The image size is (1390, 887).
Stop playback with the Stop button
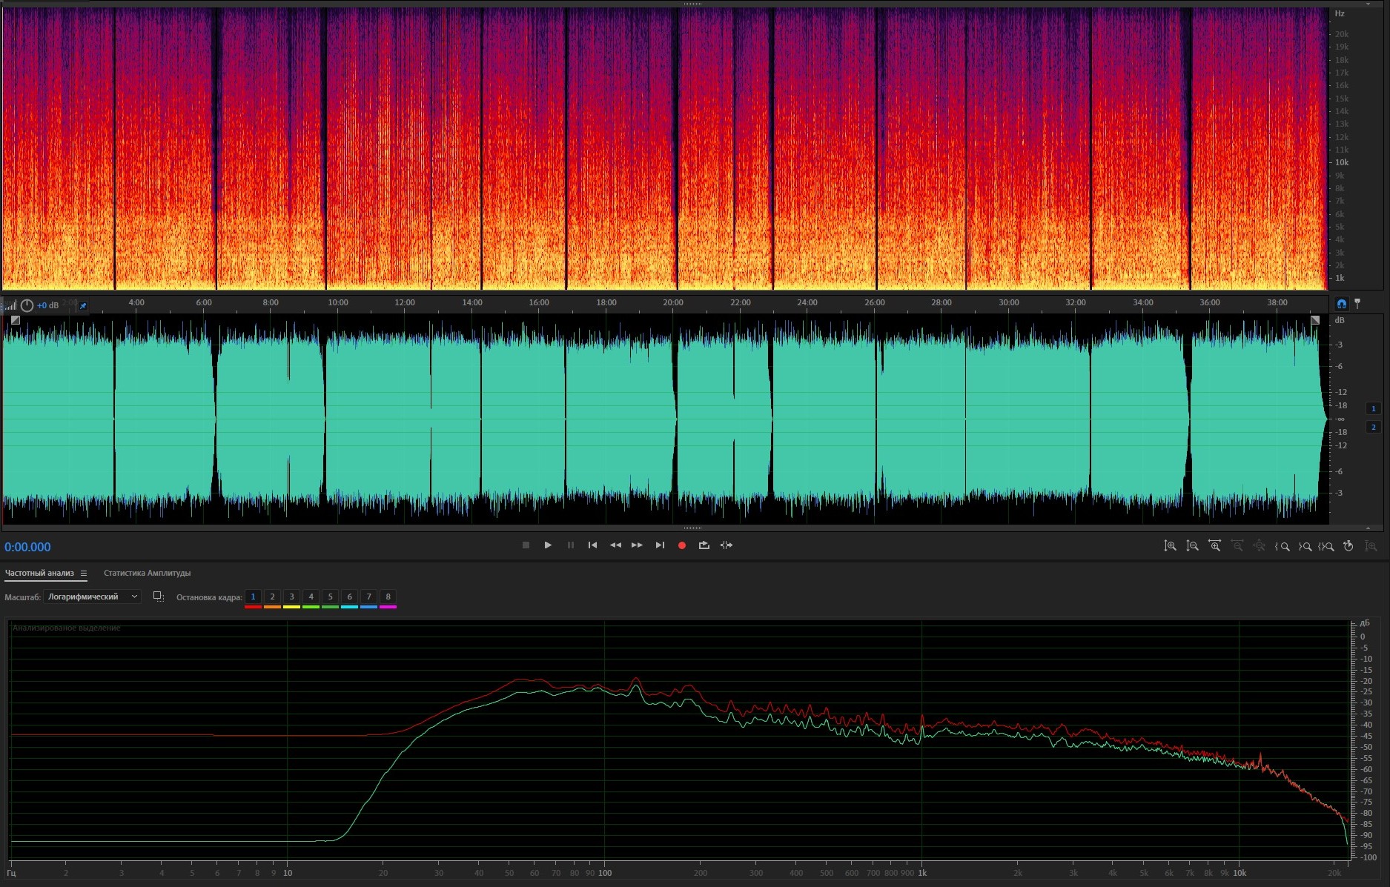click(526, 545)
